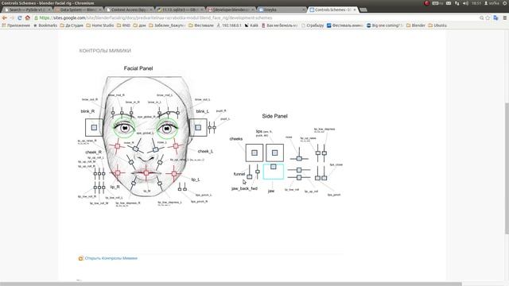The image size is (509, 286).
Task: Open the system volume indicator
Action: tap(465, 3)
